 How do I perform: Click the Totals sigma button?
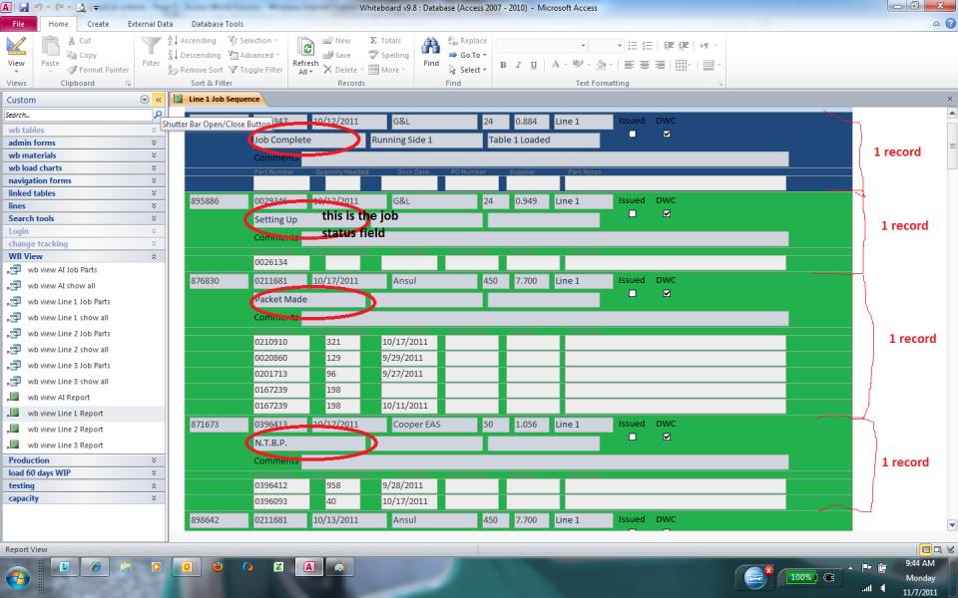pyautogui.click(x=385, y=40)
